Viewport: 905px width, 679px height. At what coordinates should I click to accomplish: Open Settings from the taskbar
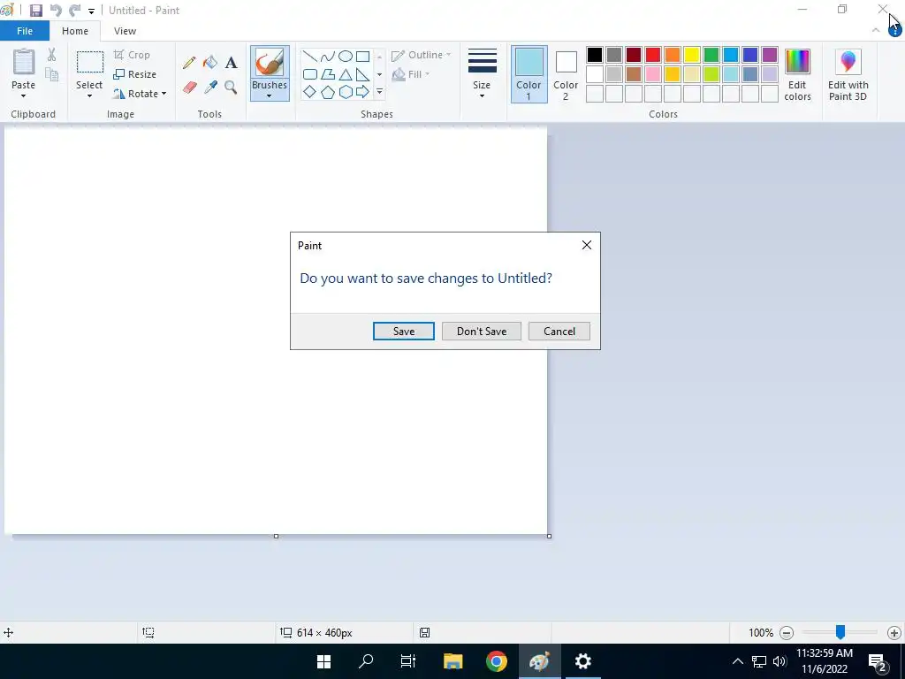[x=583, y=661]
